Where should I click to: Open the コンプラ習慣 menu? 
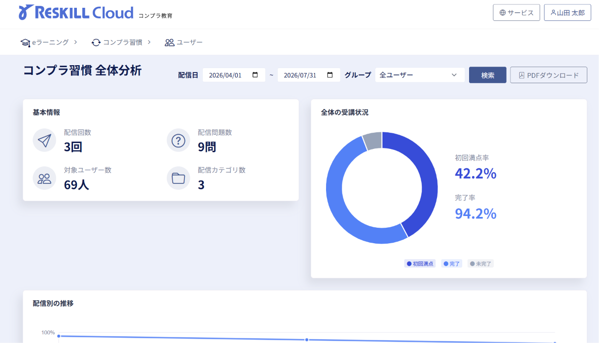pos(121,42)
